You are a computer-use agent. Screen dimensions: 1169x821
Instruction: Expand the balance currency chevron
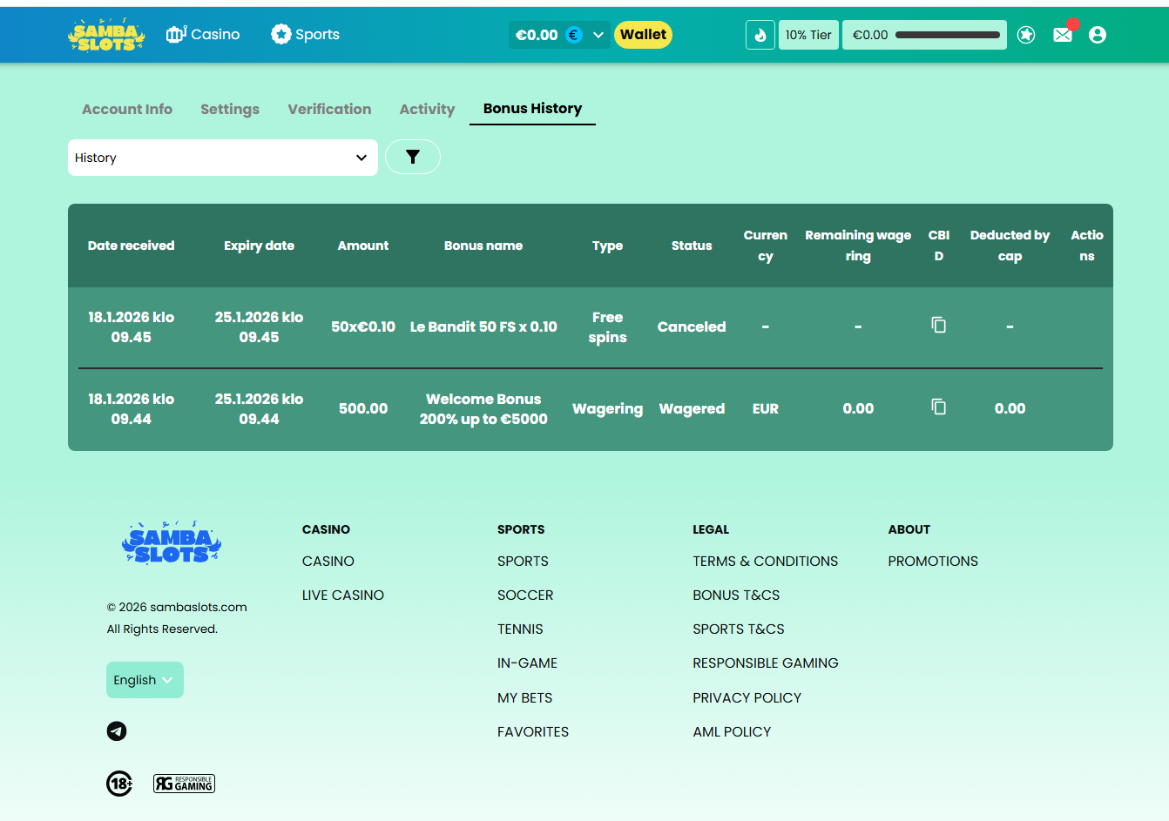pyautogui.click(x=598, y=35)
